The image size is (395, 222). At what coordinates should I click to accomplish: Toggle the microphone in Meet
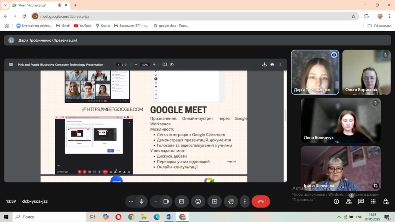142,201
